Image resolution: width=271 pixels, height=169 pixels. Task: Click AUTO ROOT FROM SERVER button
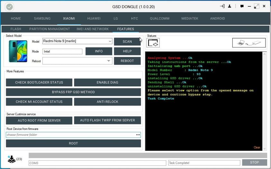pyautogui.click(x=39, y=120)
